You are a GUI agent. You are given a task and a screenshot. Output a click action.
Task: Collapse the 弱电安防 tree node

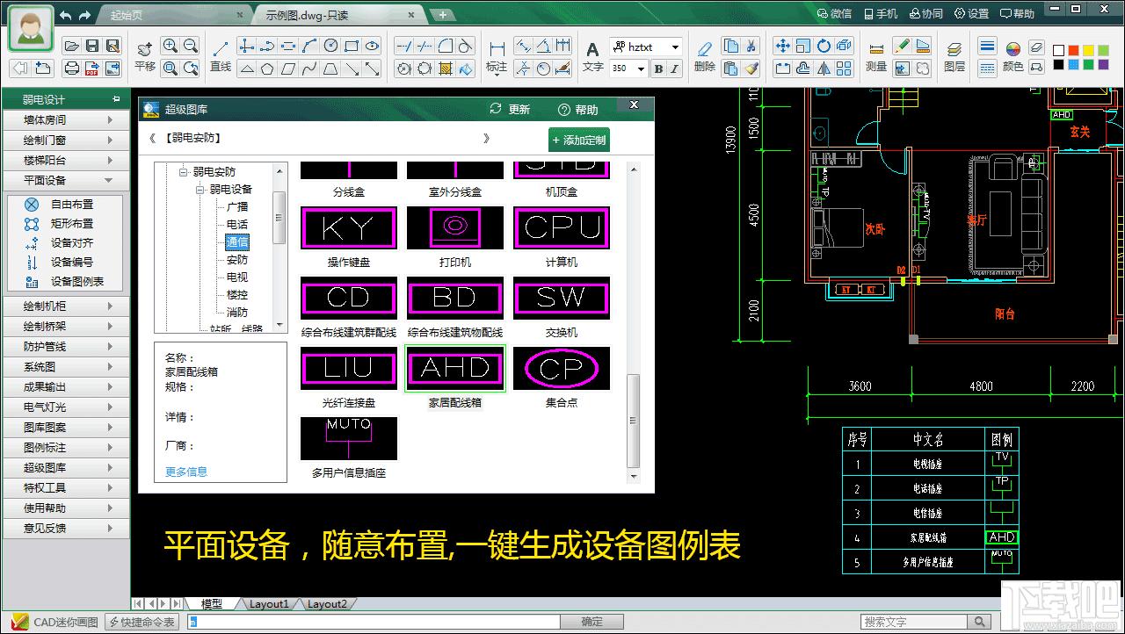click(x=184, y=172)
